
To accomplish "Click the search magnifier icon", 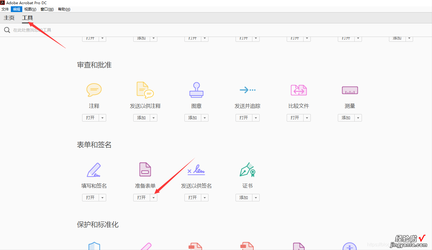I will 7,30.
